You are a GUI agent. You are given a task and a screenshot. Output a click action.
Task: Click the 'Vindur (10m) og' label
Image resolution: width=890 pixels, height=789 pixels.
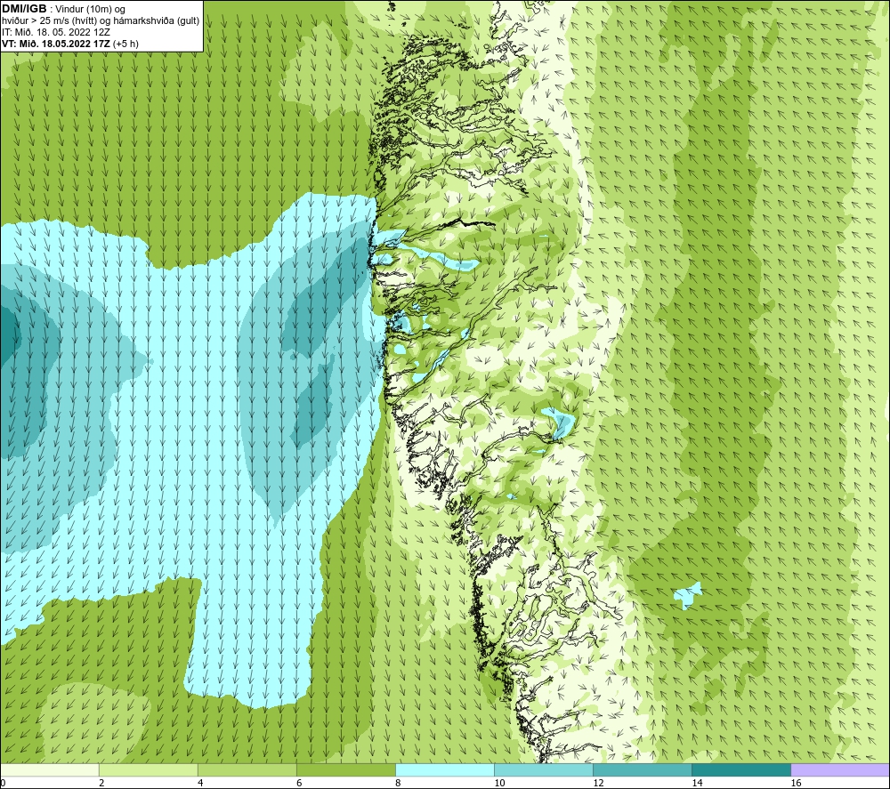point(90,10)
